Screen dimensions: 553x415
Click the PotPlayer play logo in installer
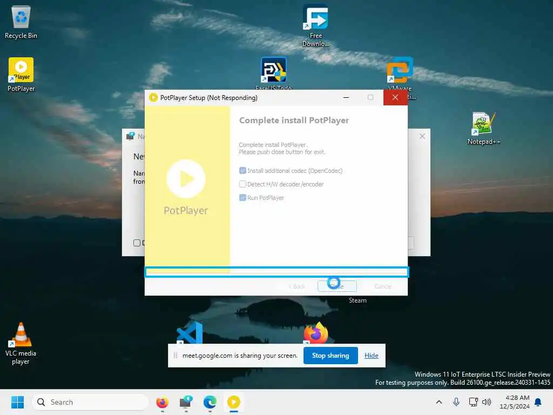tap(186, 178)
